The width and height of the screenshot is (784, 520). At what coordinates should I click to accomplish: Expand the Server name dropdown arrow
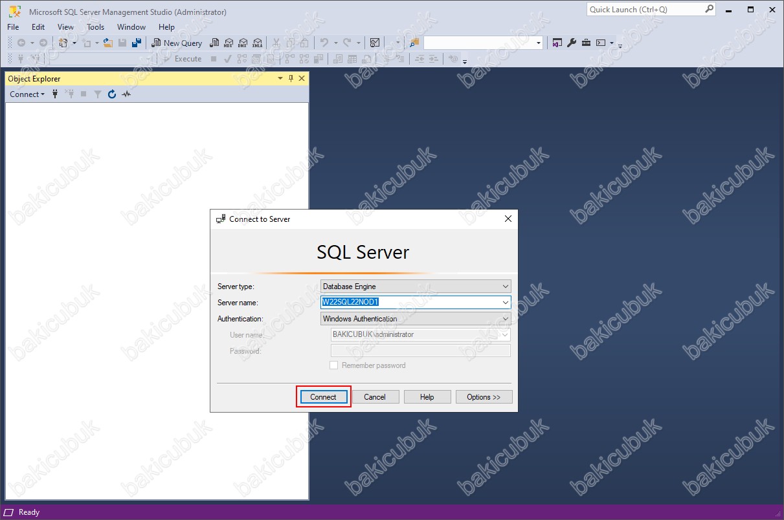click(x=506, y=302)
